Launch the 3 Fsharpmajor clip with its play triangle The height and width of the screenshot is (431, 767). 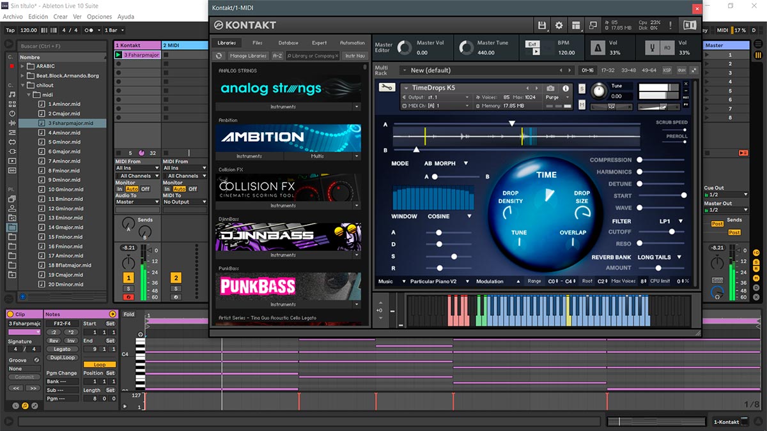pos(119,55)
